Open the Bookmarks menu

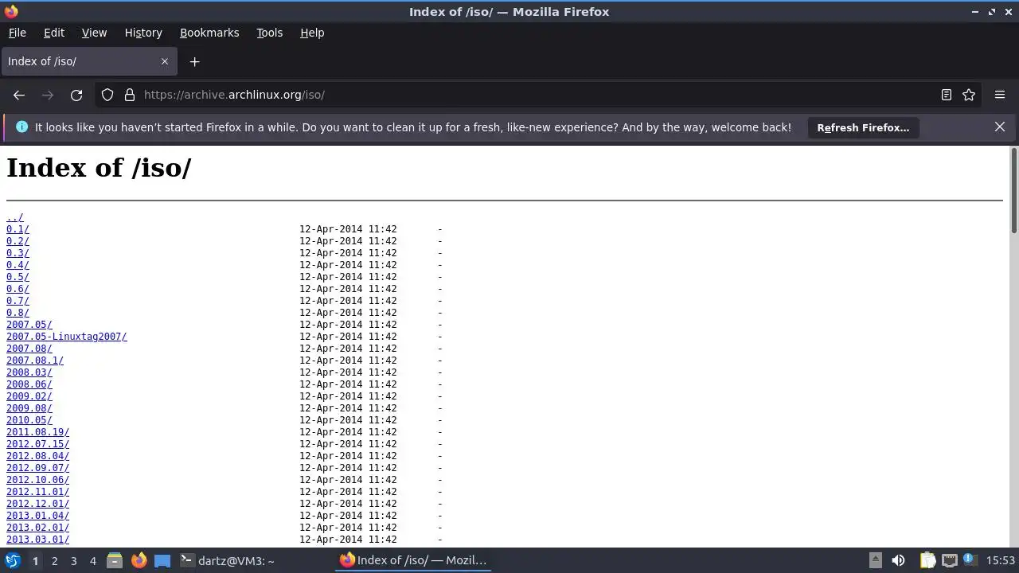pyautogui.click(x=209, y=33)
